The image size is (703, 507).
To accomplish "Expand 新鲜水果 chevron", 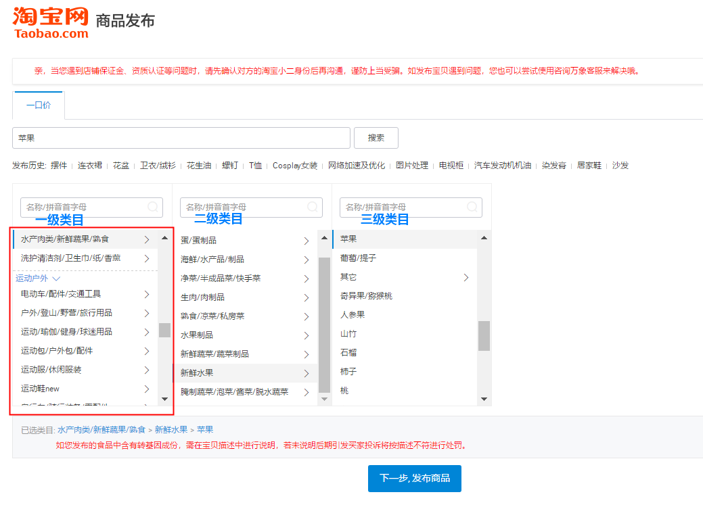I will [307, 374].
